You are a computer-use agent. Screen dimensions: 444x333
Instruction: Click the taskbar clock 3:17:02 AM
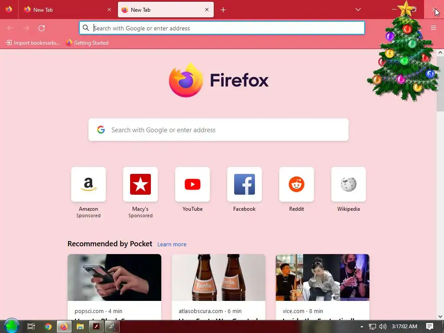(405, 326)
